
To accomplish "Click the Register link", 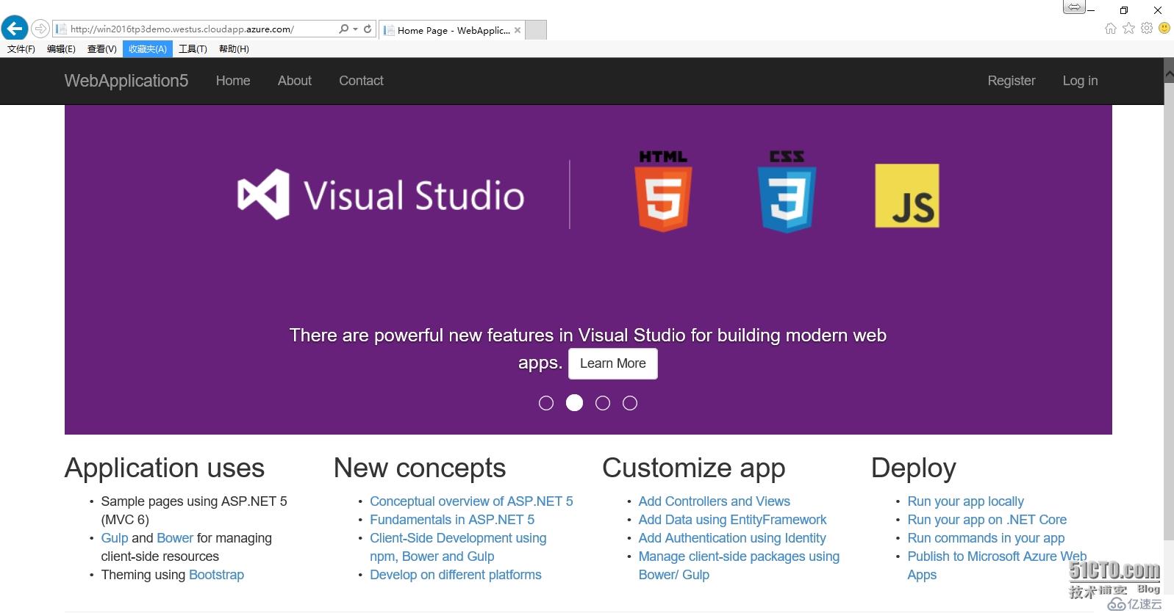I will tap(1012, 81).
